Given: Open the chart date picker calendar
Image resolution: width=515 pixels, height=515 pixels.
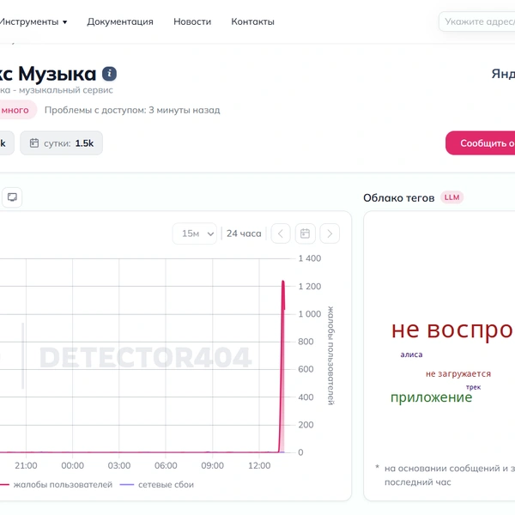Looking at the screenshot, I should pos(305,233).
